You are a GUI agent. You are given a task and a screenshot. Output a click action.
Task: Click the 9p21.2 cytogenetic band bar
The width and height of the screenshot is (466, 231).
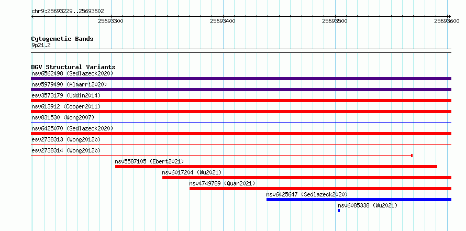[241, 51]
